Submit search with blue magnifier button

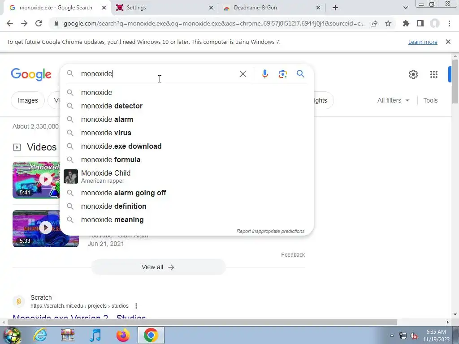[x=300, y=74]
